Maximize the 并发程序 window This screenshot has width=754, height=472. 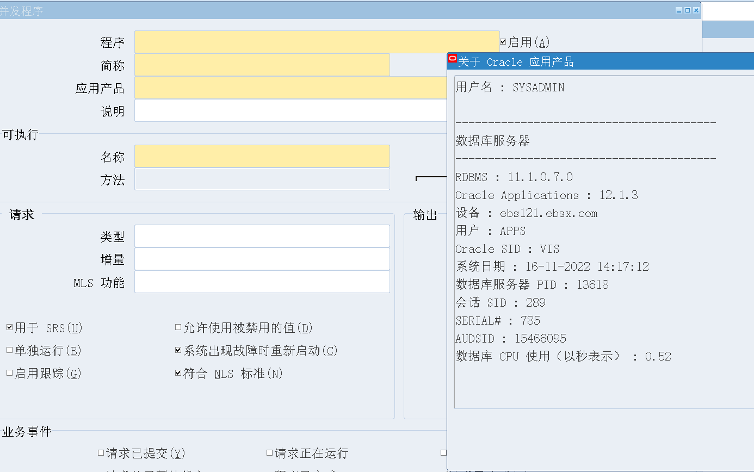tap(687, 10)
